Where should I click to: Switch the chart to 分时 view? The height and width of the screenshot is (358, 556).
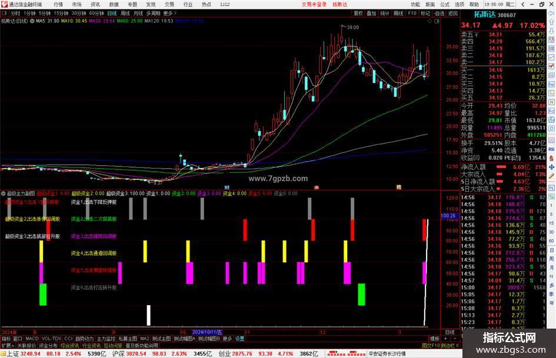pos(15,13)
